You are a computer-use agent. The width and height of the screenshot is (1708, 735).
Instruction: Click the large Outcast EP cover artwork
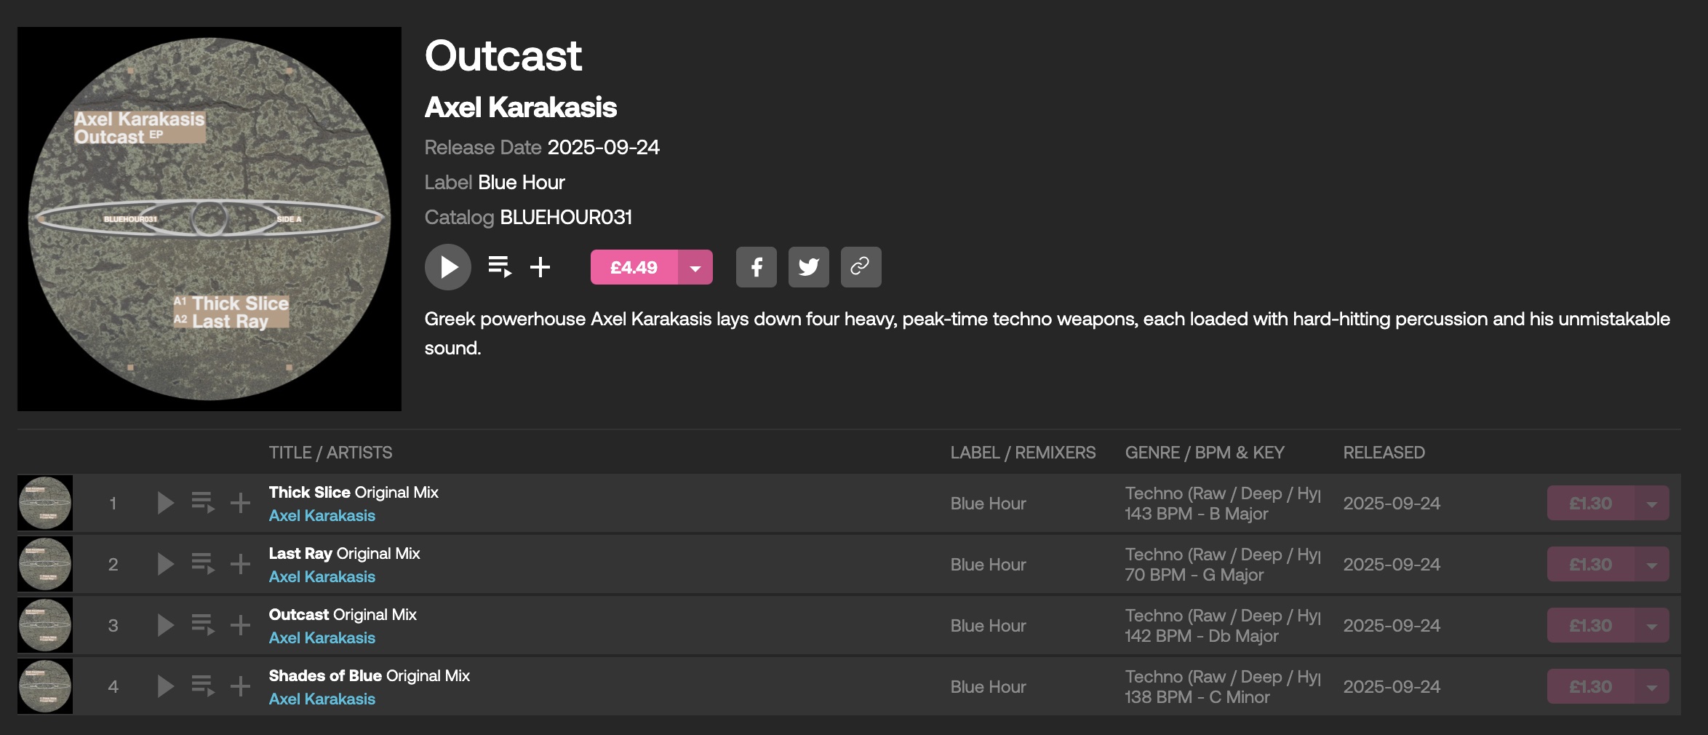209,219
